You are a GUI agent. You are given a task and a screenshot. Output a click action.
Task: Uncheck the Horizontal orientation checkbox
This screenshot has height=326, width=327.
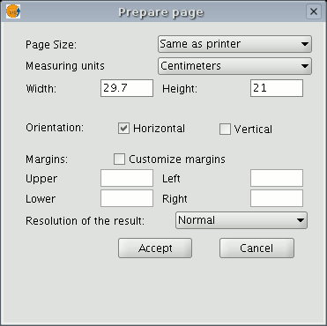(x=123, y=129)
